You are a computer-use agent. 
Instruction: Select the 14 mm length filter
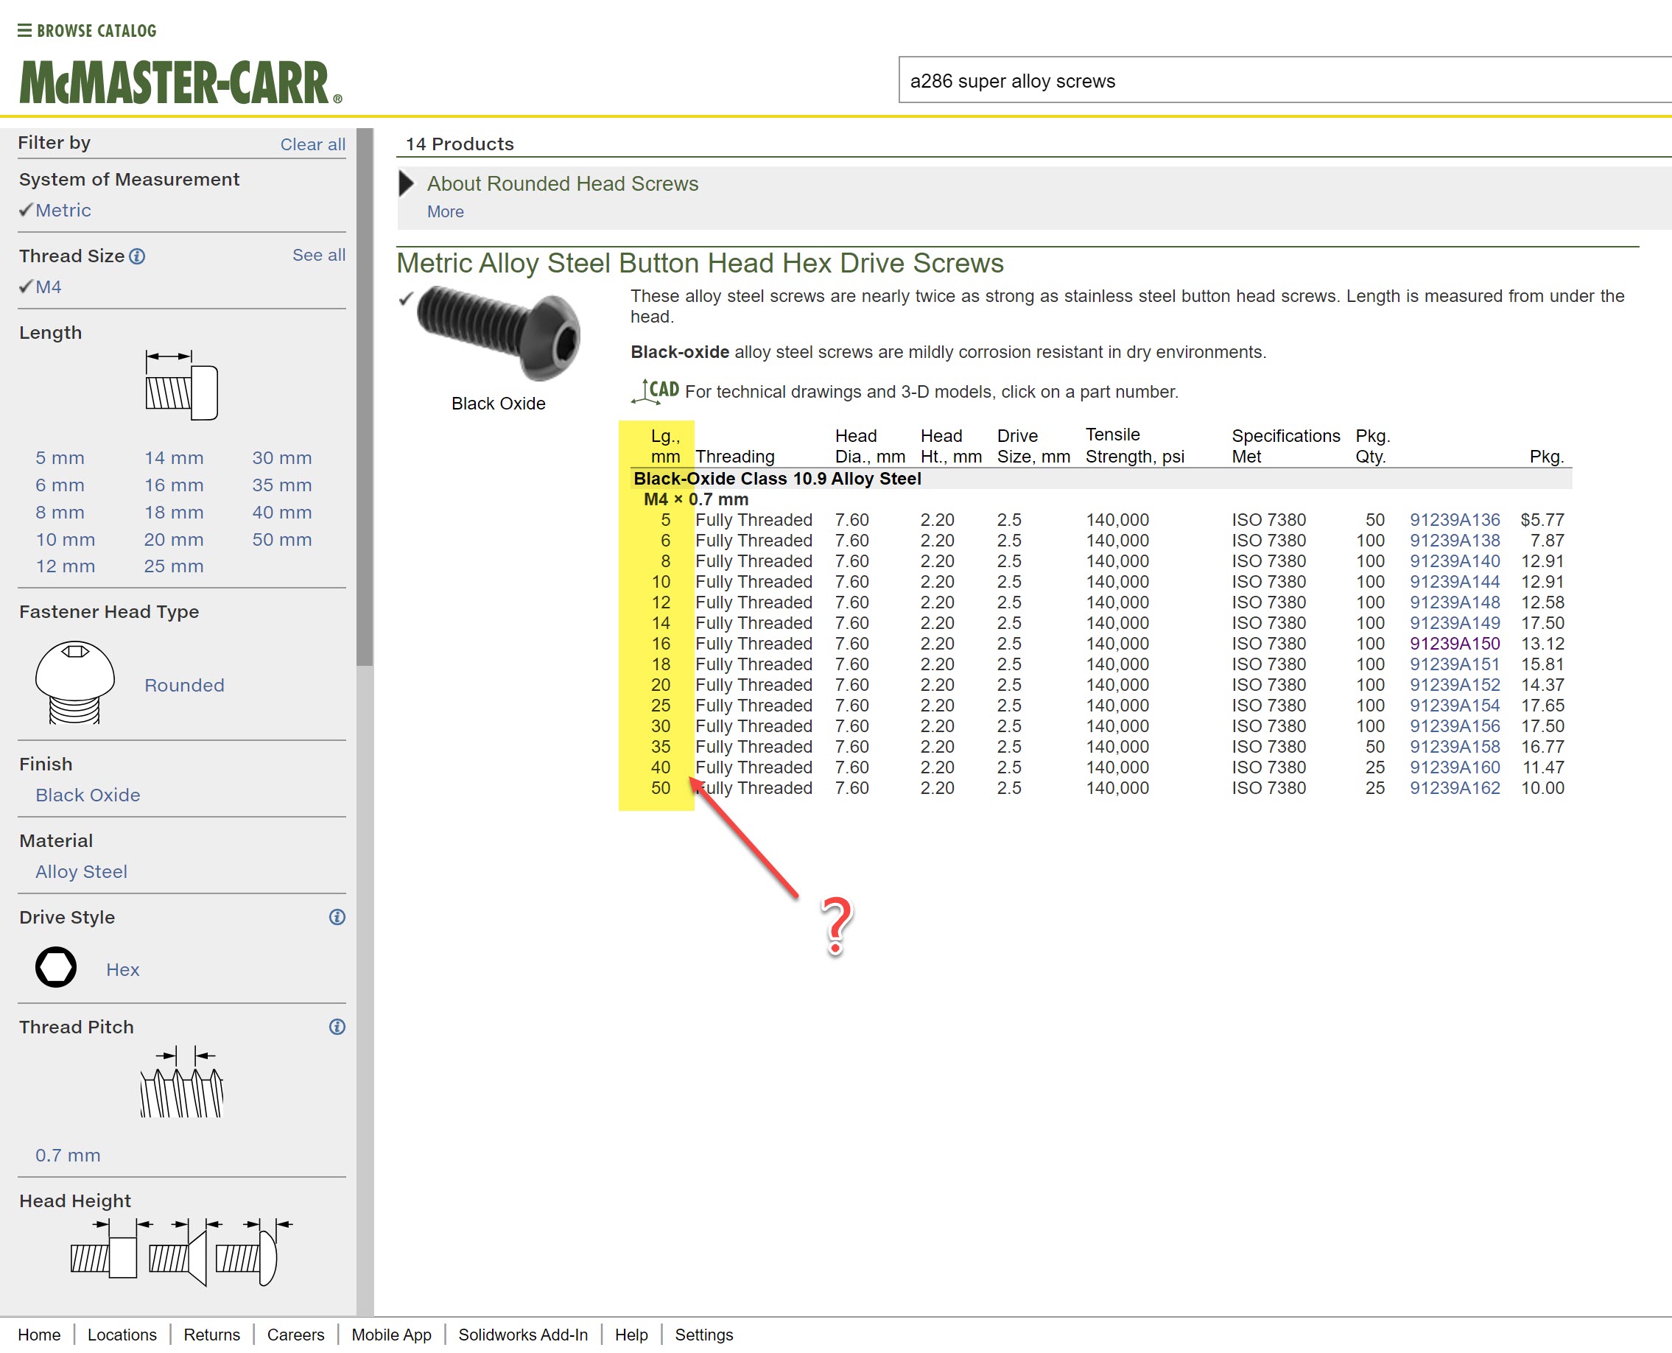[x=174, y=458]
